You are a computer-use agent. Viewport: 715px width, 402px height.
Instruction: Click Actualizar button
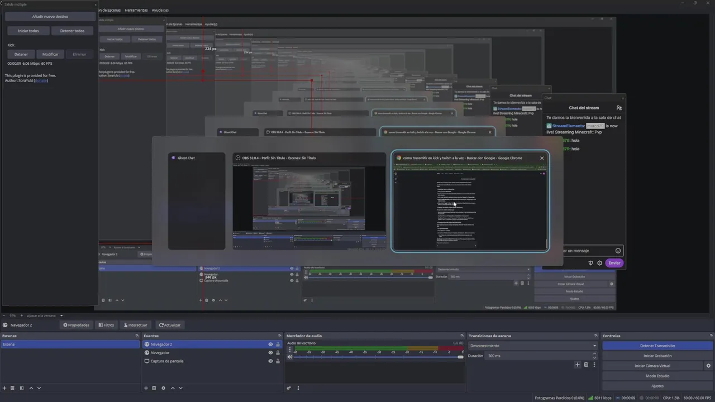[169, 325]
